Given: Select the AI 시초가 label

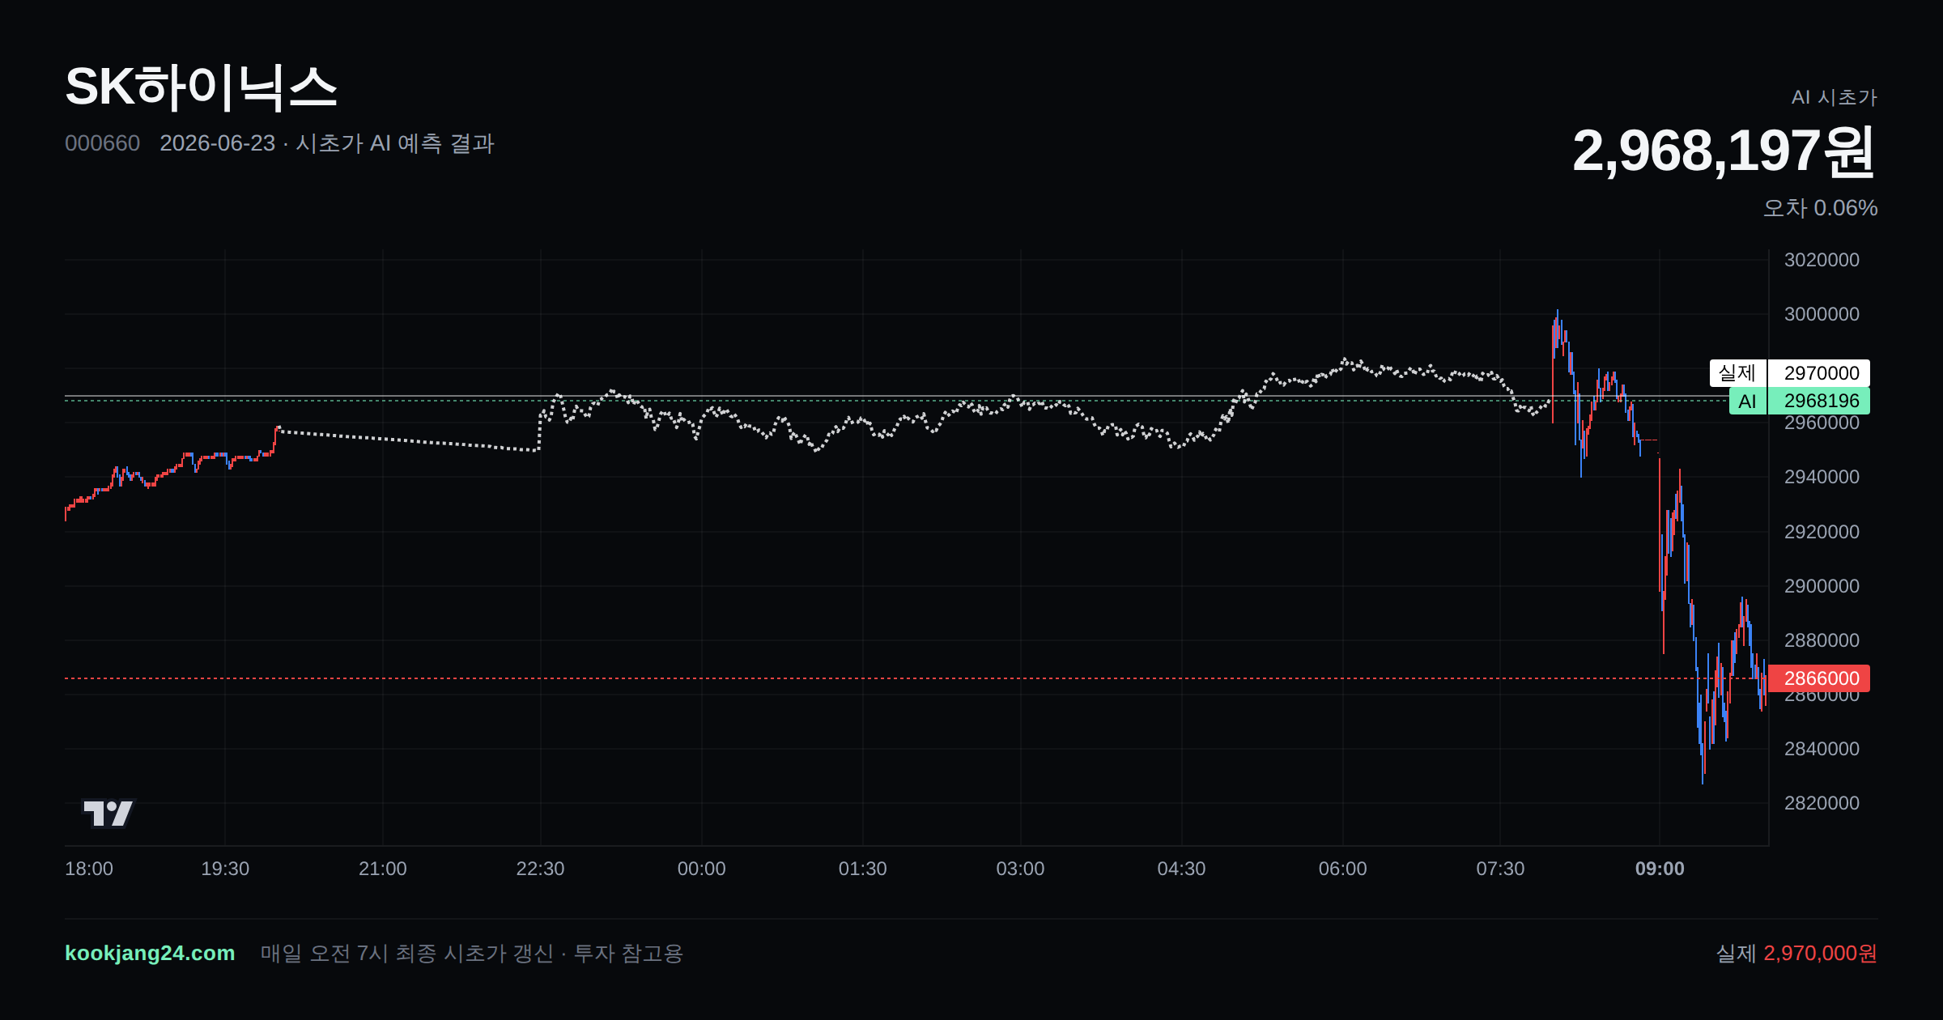Looking at the screenshot, I should [1834, 97].
